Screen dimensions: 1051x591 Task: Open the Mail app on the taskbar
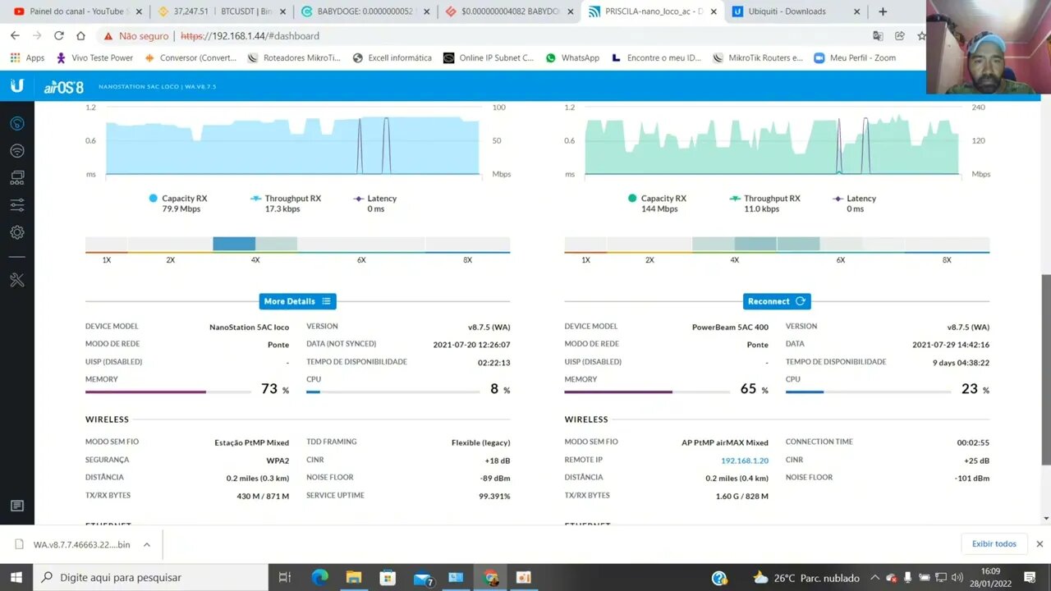point(423,578)
